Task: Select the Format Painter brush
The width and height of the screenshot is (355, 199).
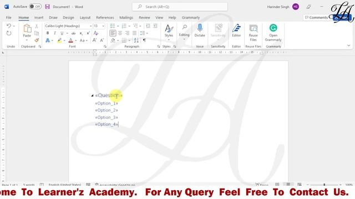Action: coord(37,40)
